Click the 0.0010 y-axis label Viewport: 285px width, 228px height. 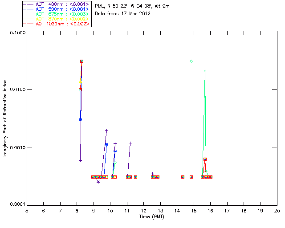[x=18, y=147]
